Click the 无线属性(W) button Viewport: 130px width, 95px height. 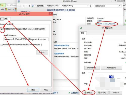point(111,68)
